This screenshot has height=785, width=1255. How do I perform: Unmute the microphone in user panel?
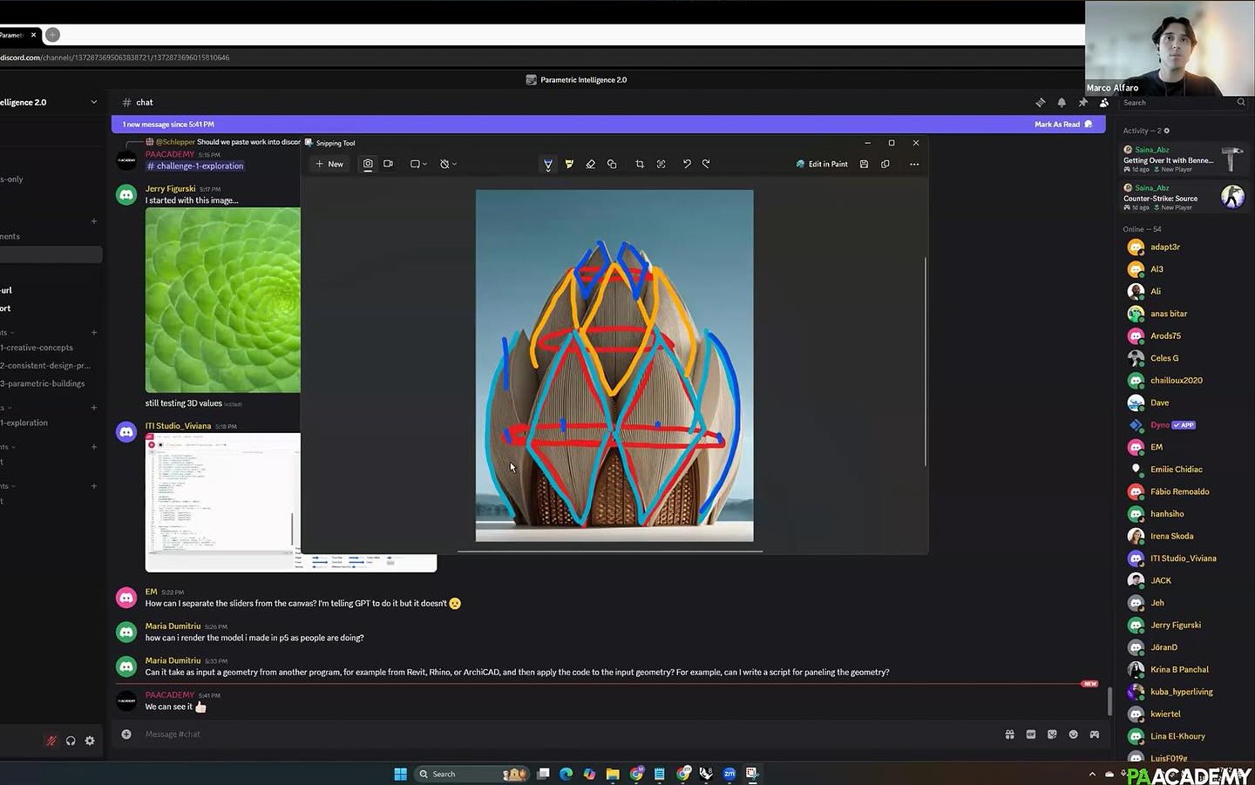pyautogui.click(x=51, y=741)
